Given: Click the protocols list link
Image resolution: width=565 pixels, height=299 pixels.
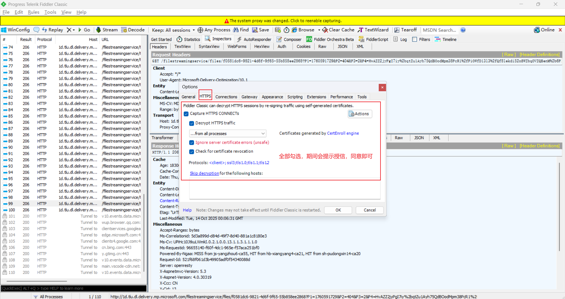Looking at the screenshot, I should (239, 163).
